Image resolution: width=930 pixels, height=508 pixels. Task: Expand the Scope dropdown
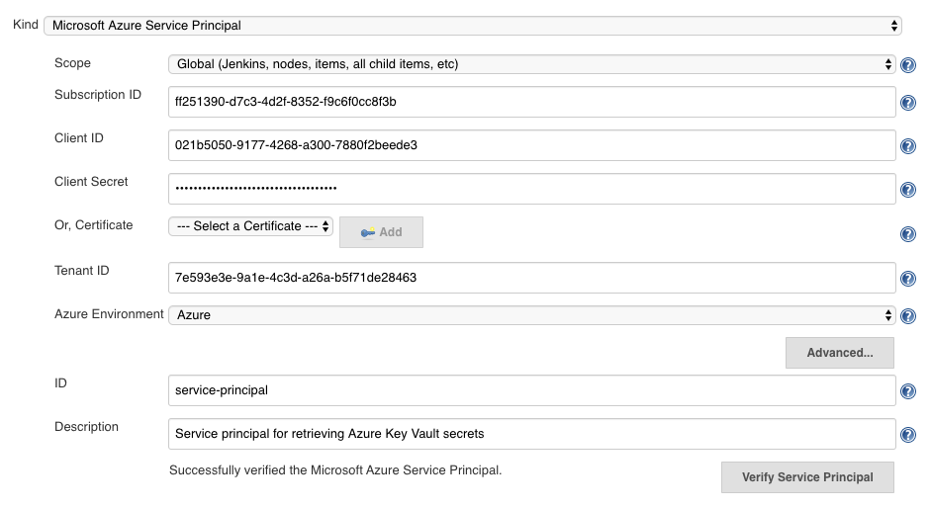[532, 64]
